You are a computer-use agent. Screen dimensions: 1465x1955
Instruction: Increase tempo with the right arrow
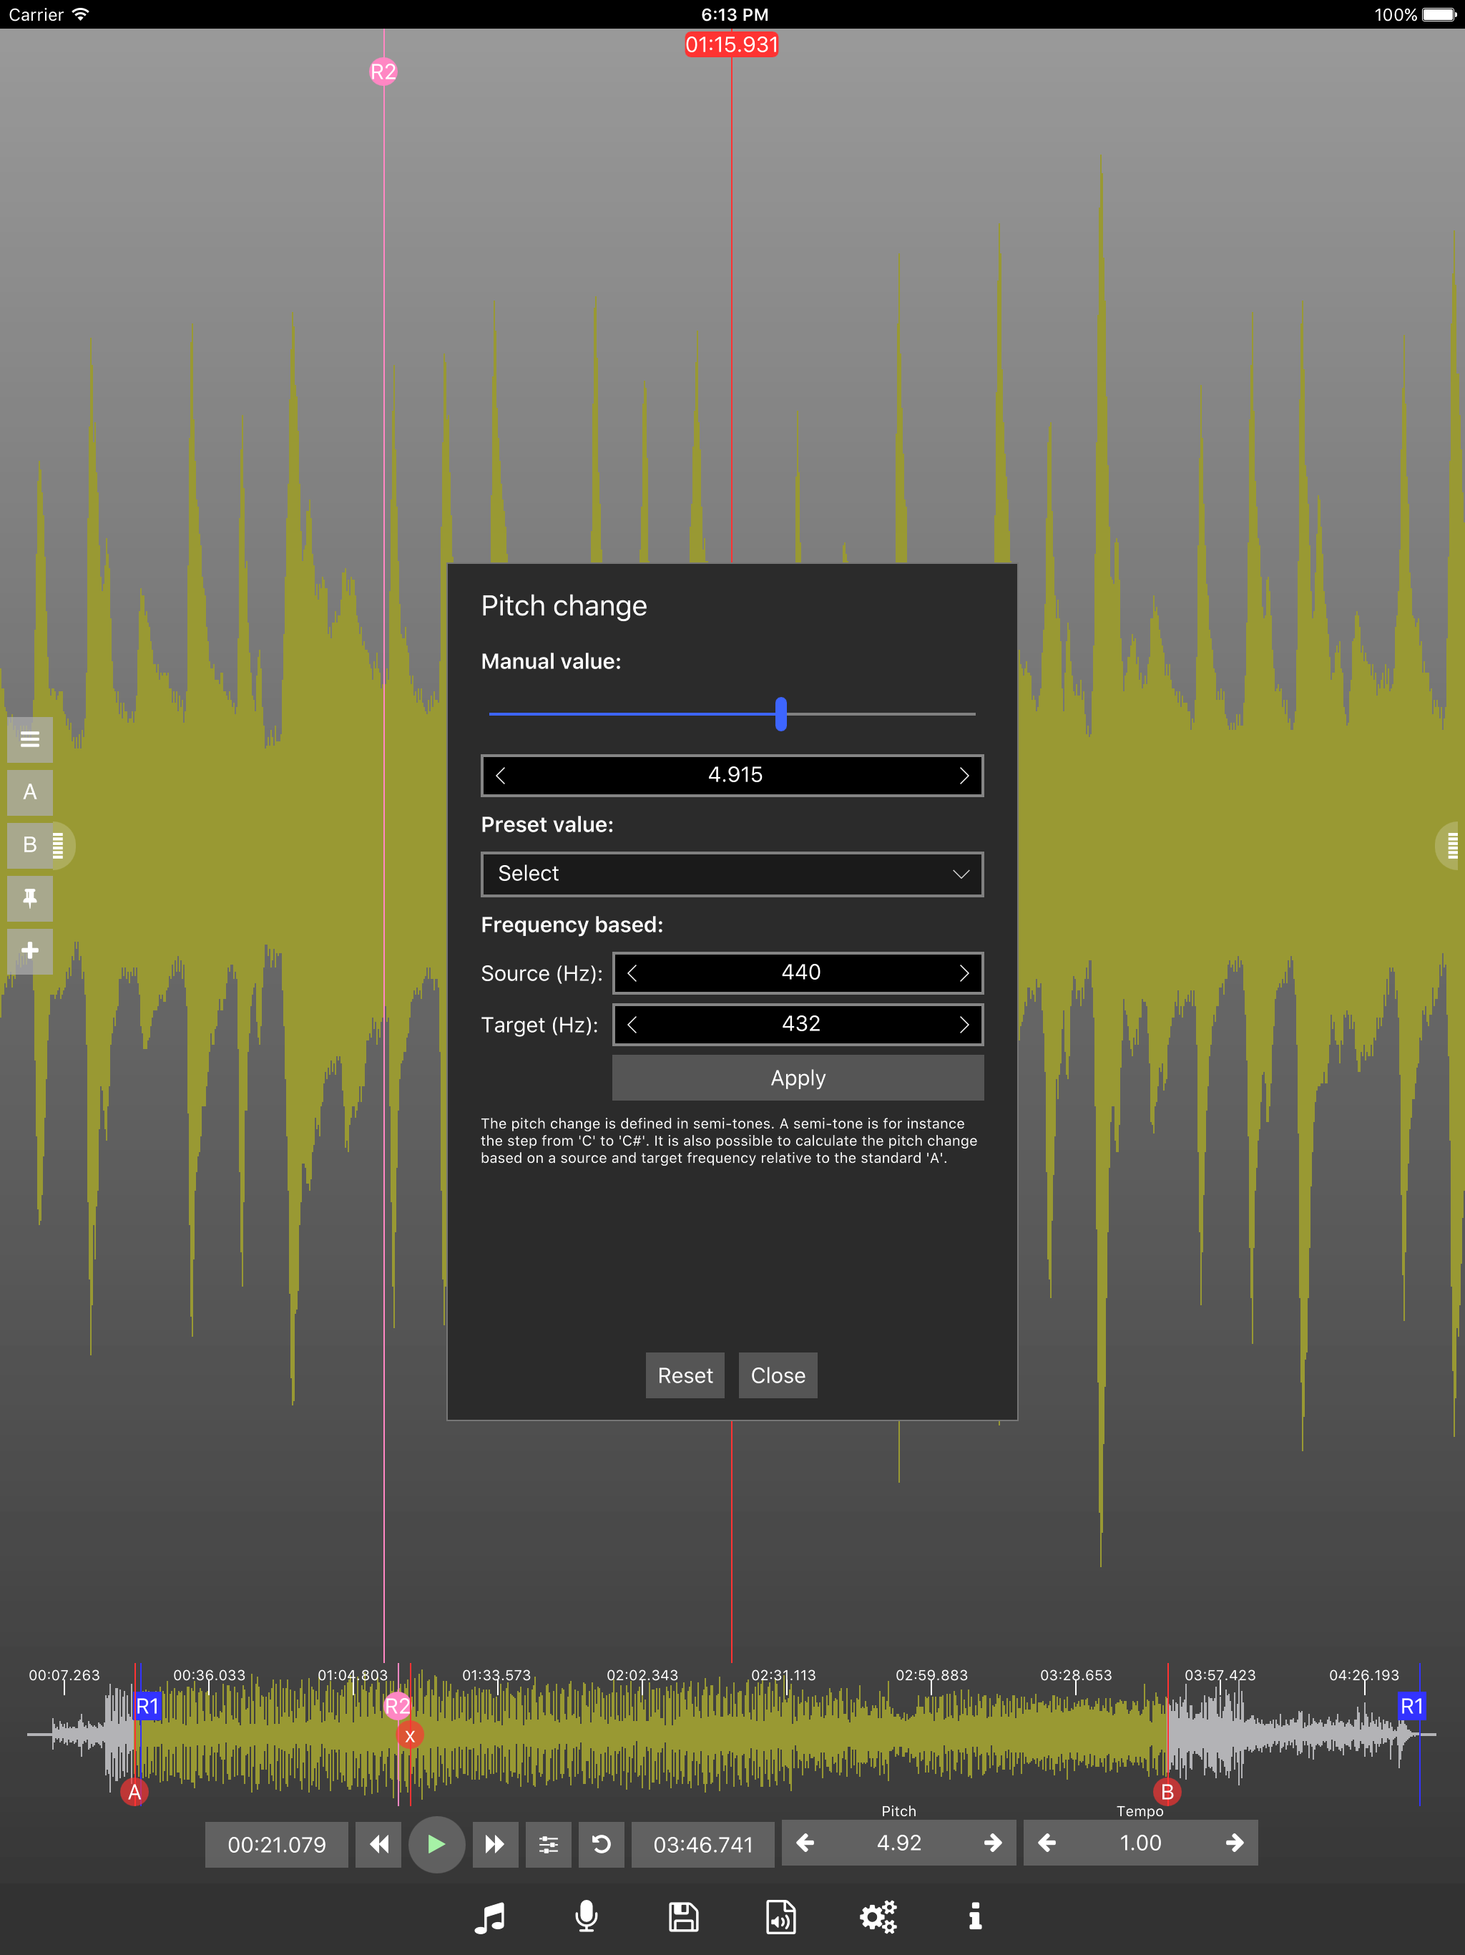coord(1235,1843)
